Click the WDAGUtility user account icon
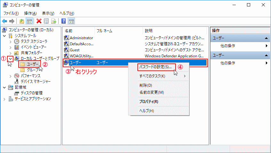Viewport: 271px width, 153px height. (x=67, y=56)
